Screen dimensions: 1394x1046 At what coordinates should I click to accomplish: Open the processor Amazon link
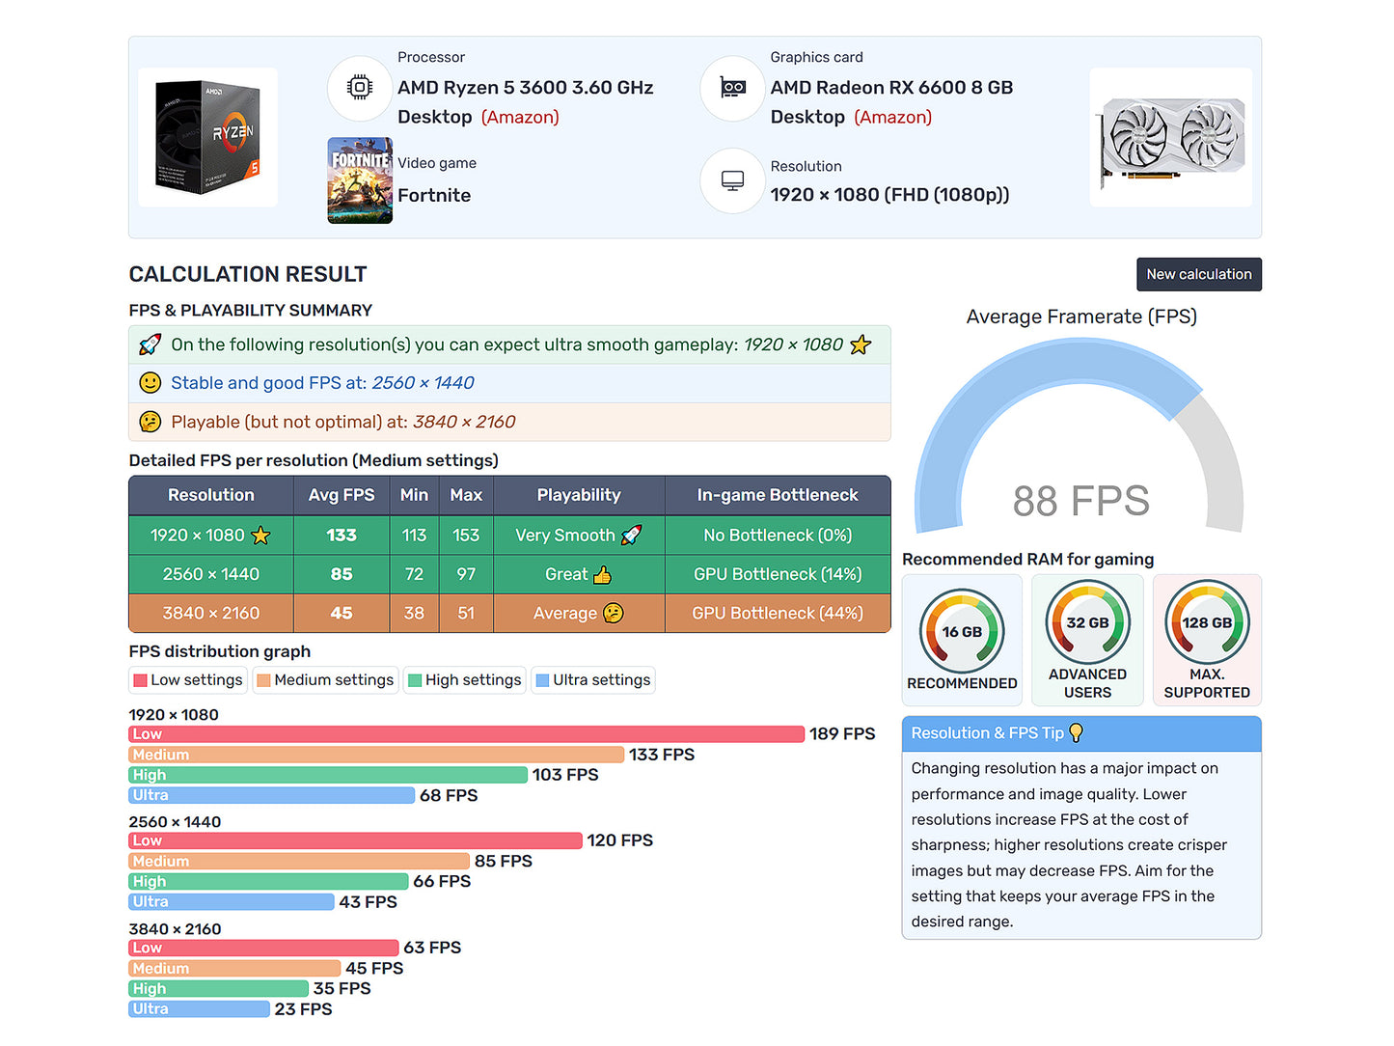pos(520,117)
